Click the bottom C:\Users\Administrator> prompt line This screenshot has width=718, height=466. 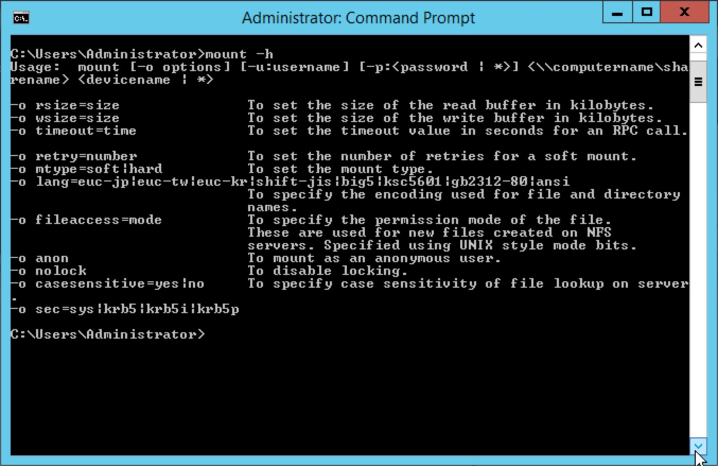(x=107, y=334)
